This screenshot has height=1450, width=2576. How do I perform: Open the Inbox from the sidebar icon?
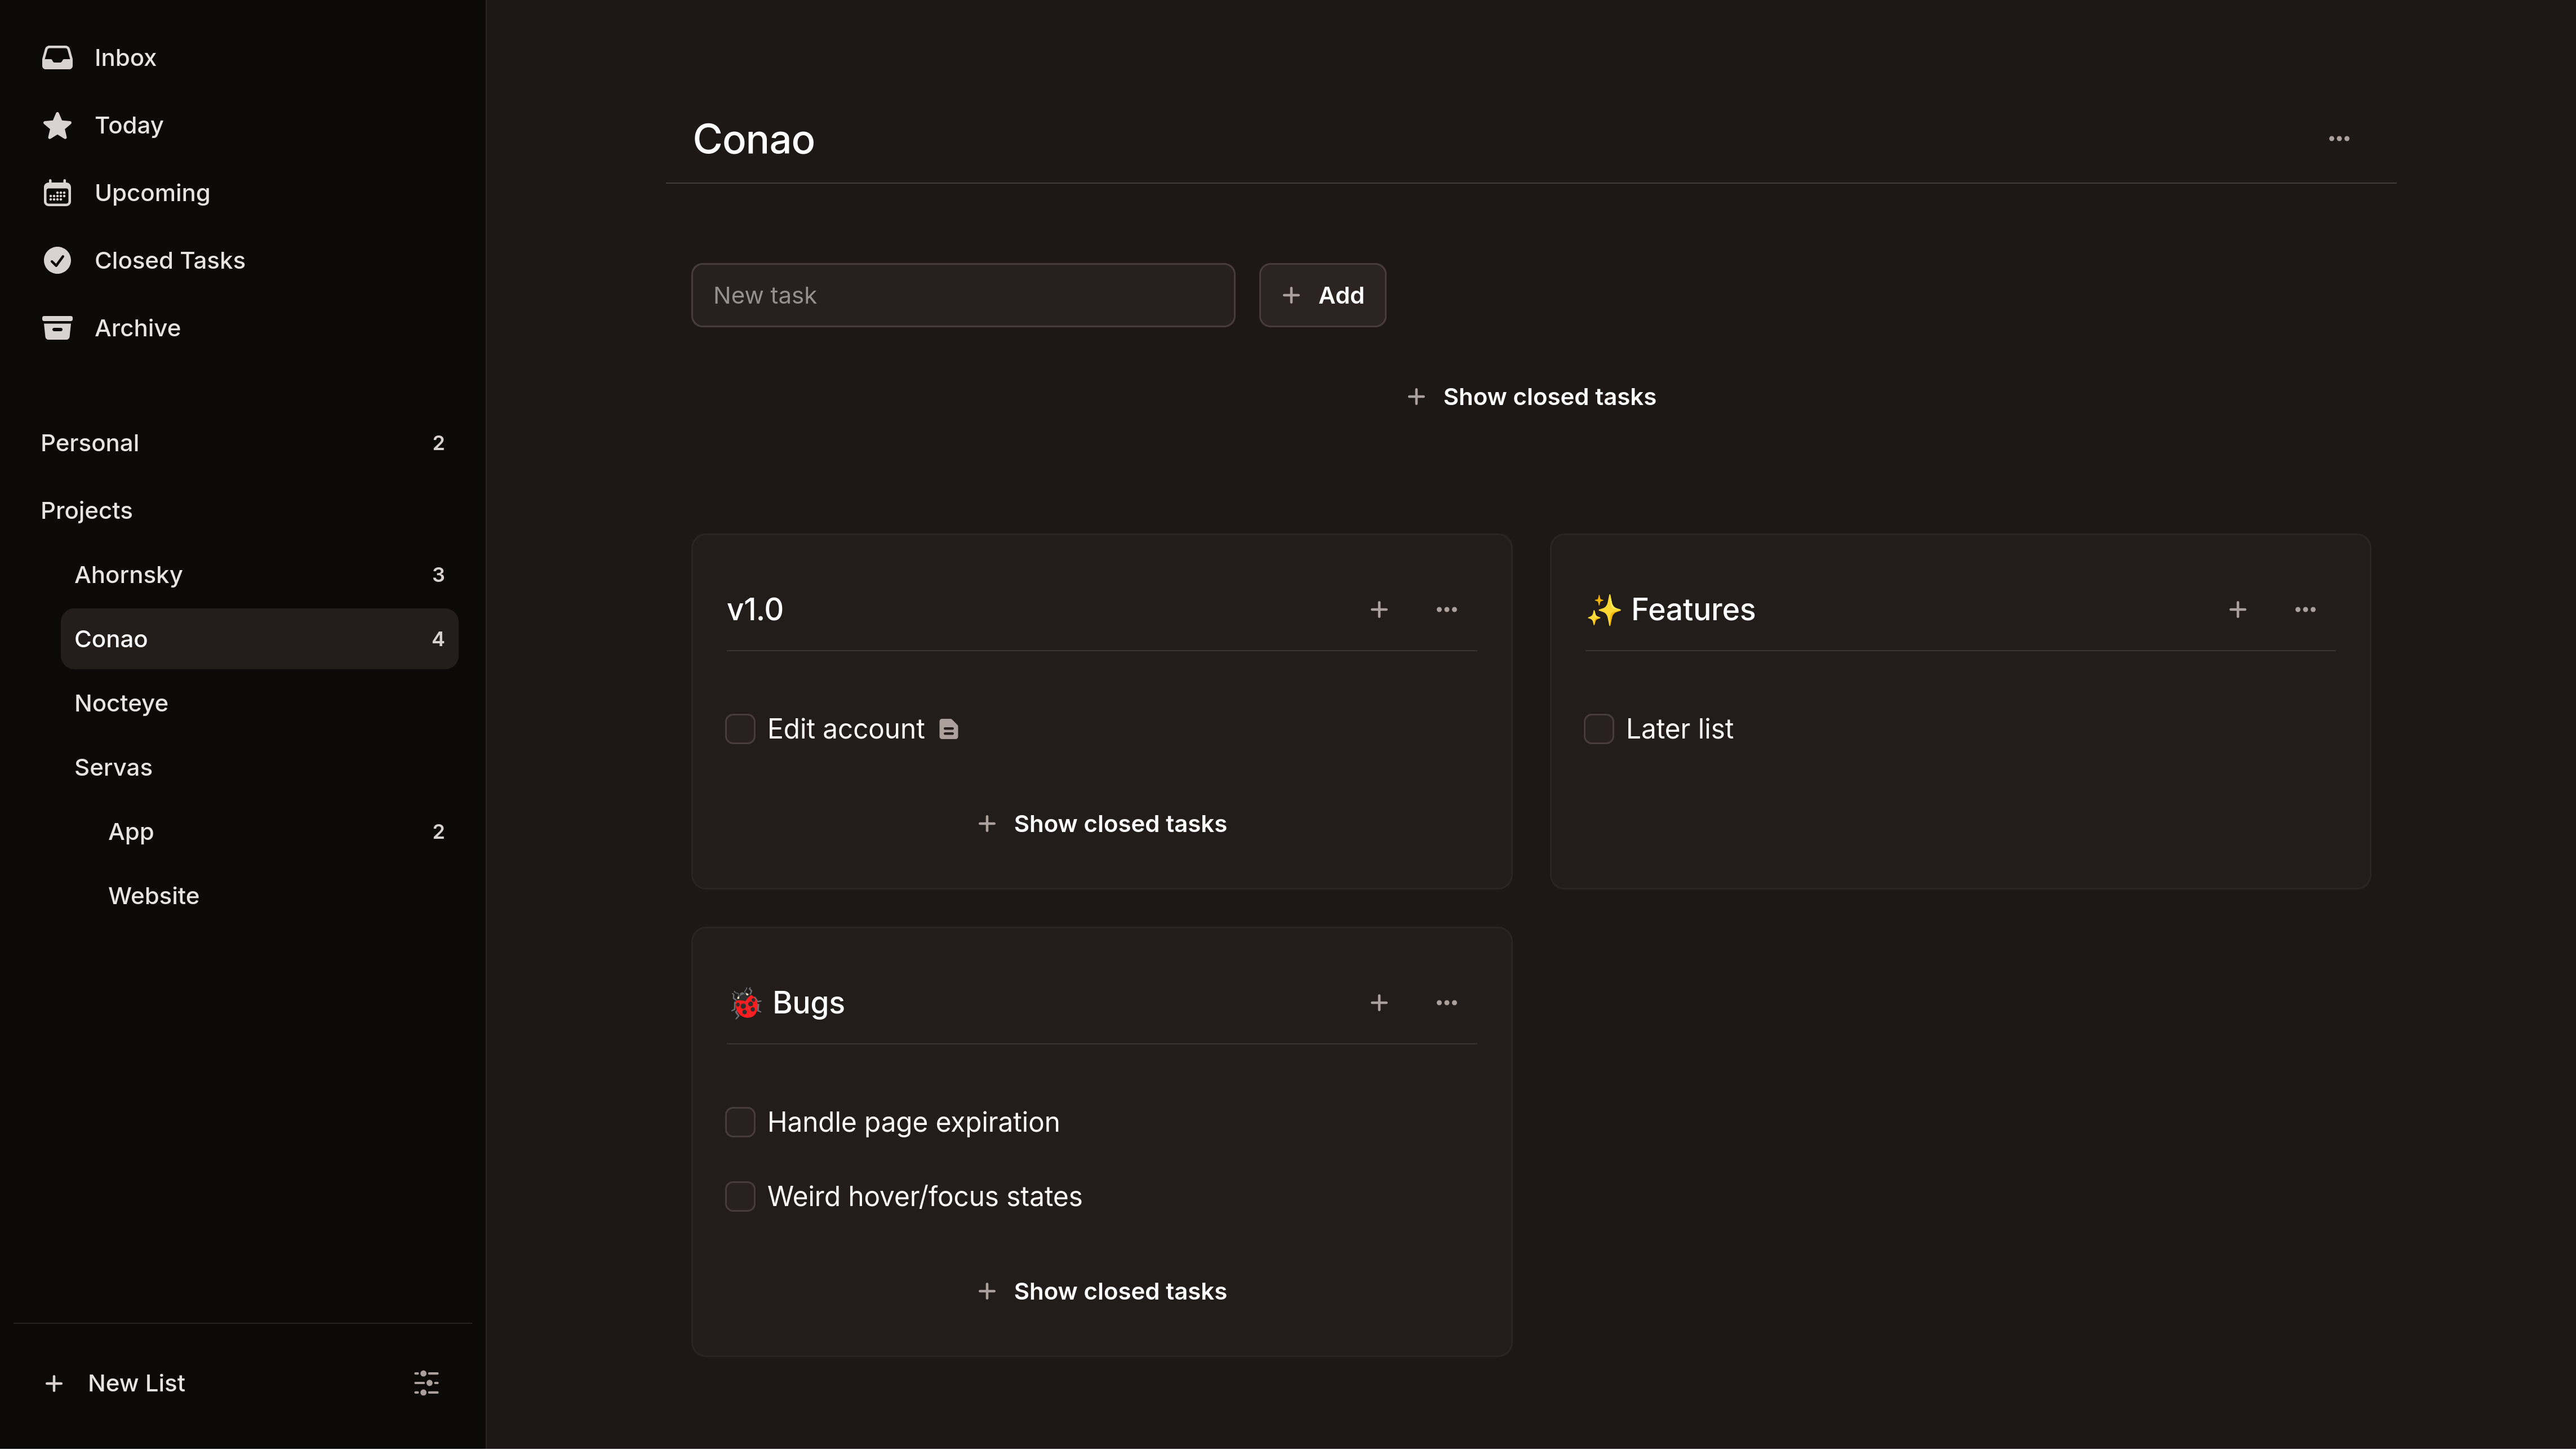pos(57,57)
